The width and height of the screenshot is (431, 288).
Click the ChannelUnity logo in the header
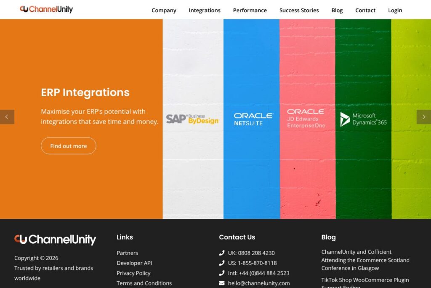pos(46,9)
